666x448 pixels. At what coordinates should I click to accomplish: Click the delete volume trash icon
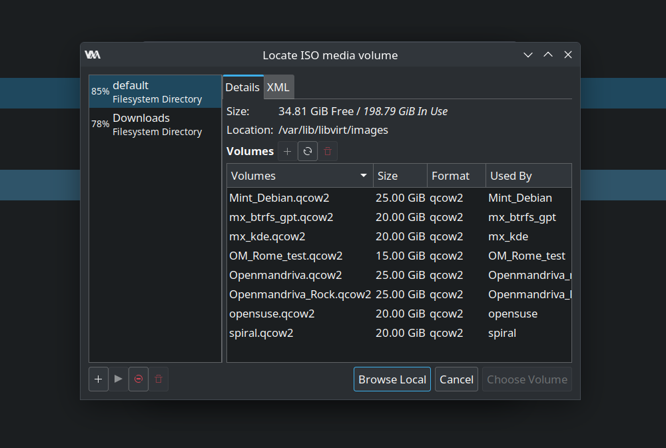pos(328,151)
